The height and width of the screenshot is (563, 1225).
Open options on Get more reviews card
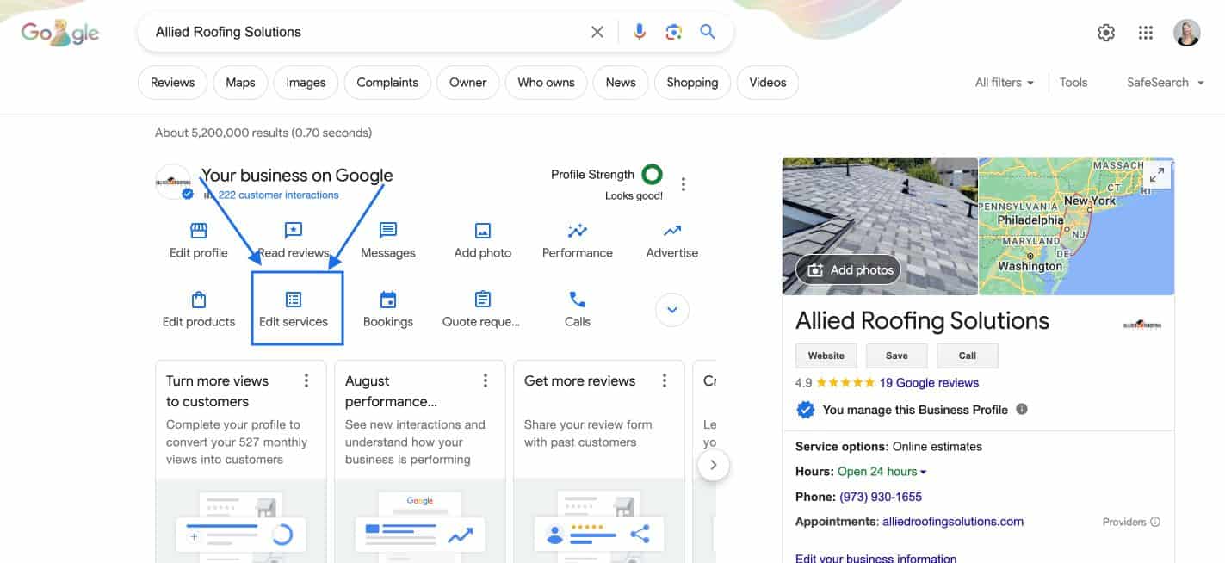(x=665, y=380)
